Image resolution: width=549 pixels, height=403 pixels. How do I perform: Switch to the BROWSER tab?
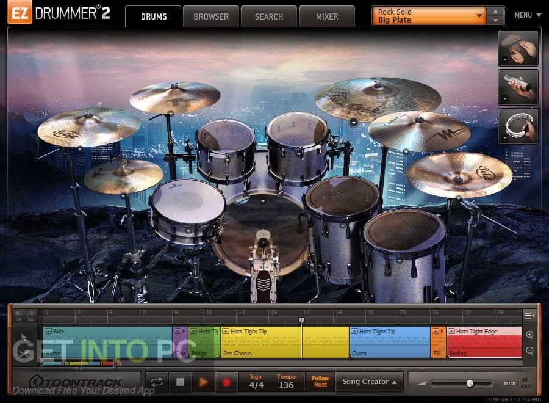(211, 16)
